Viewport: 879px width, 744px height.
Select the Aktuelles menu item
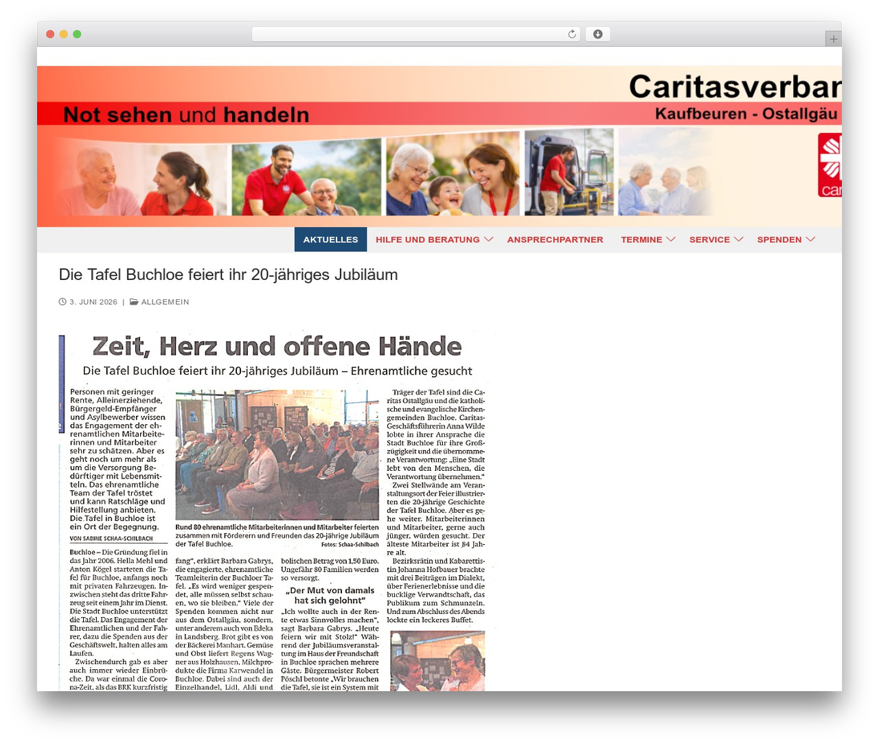tap(330, 240)
